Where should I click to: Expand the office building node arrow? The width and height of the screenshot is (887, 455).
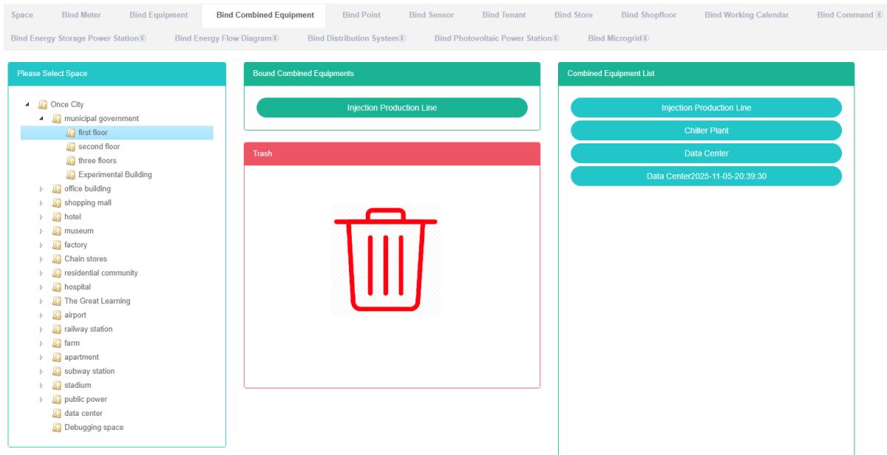coord(42,189)
